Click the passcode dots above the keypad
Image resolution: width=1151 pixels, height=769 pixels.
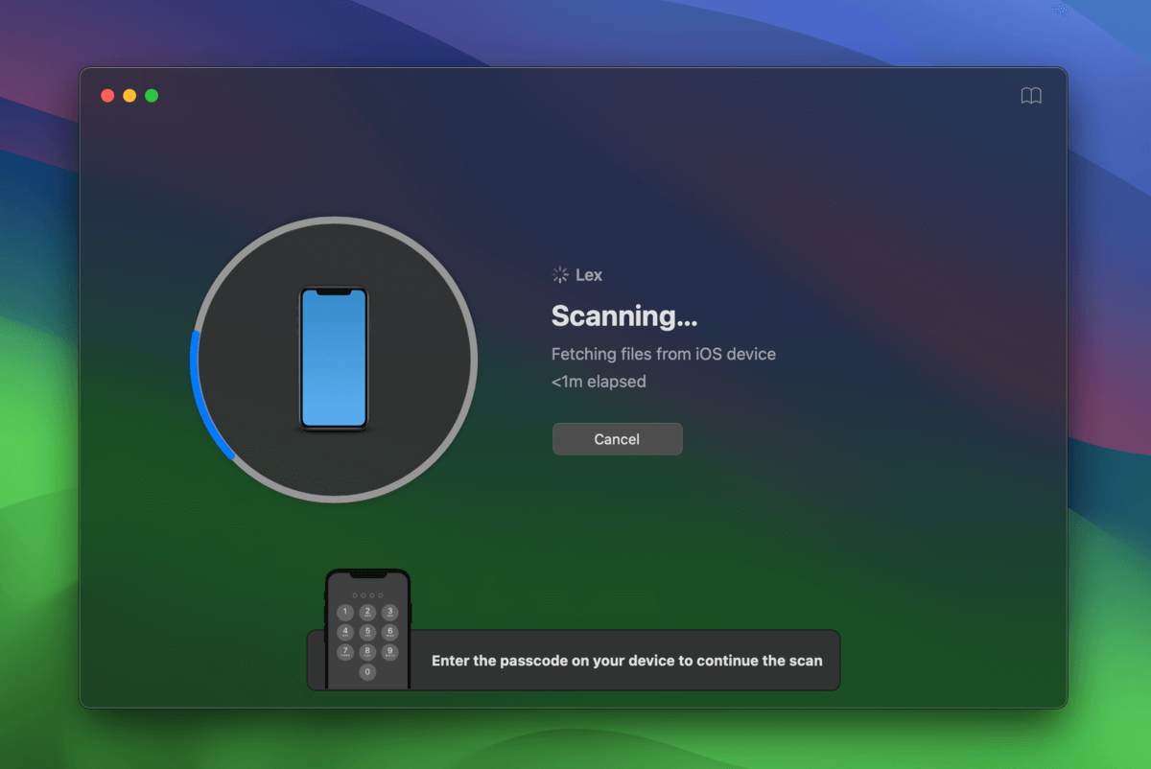tap(367, 595)
